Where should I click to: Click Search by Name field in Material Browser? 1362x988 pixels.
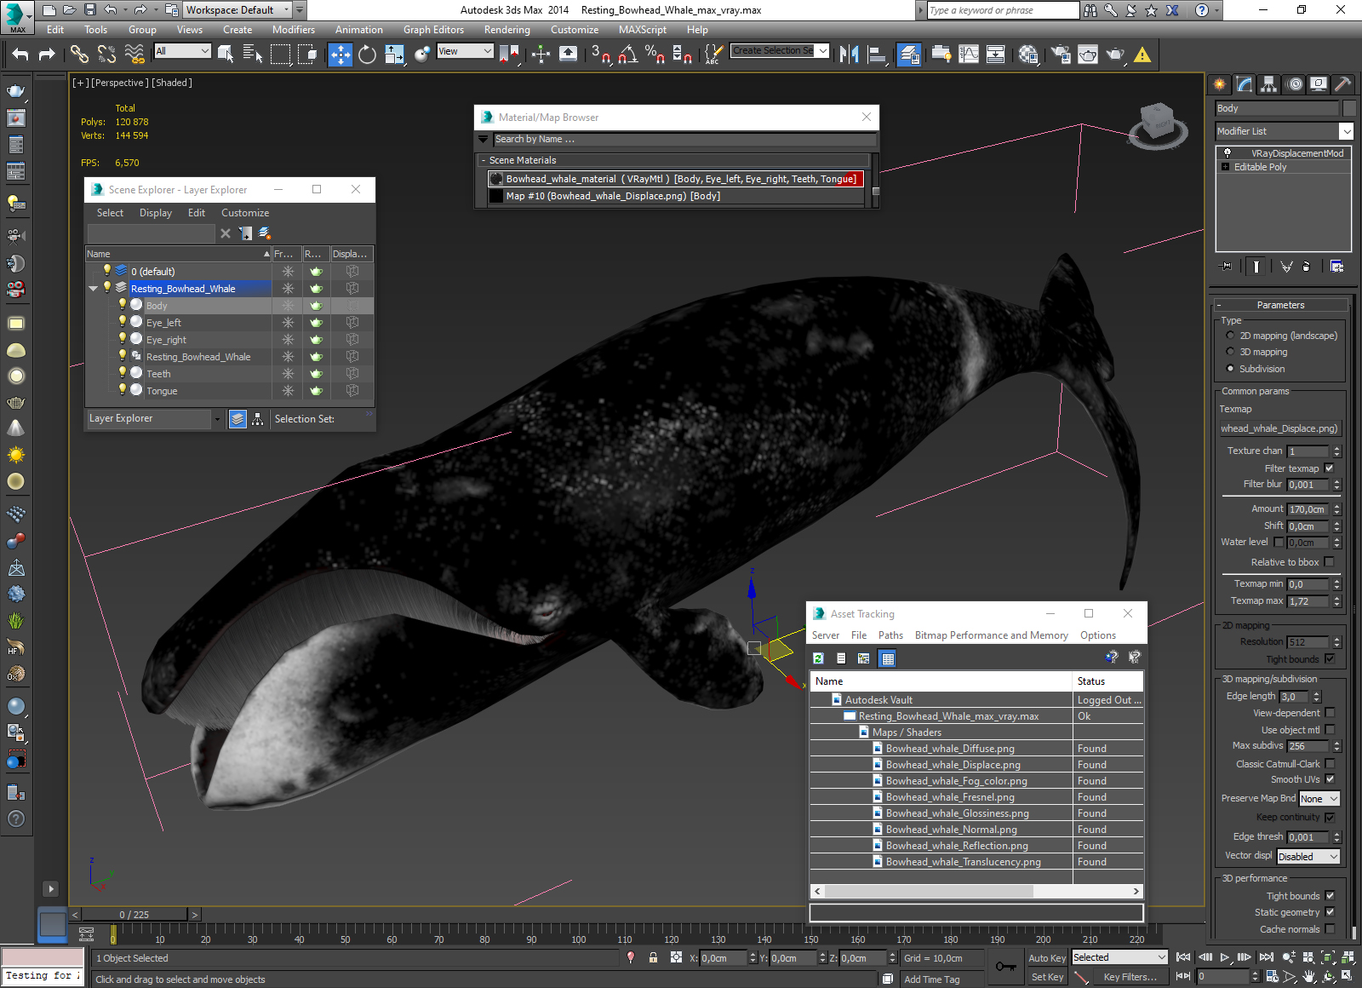(684, 140)
